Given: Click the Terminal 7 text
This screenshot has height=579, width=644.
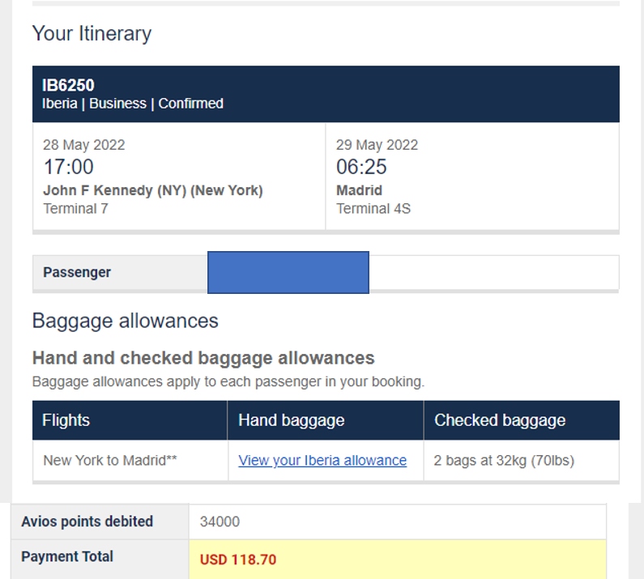Looking at the screenshot, I should [75, 209].
